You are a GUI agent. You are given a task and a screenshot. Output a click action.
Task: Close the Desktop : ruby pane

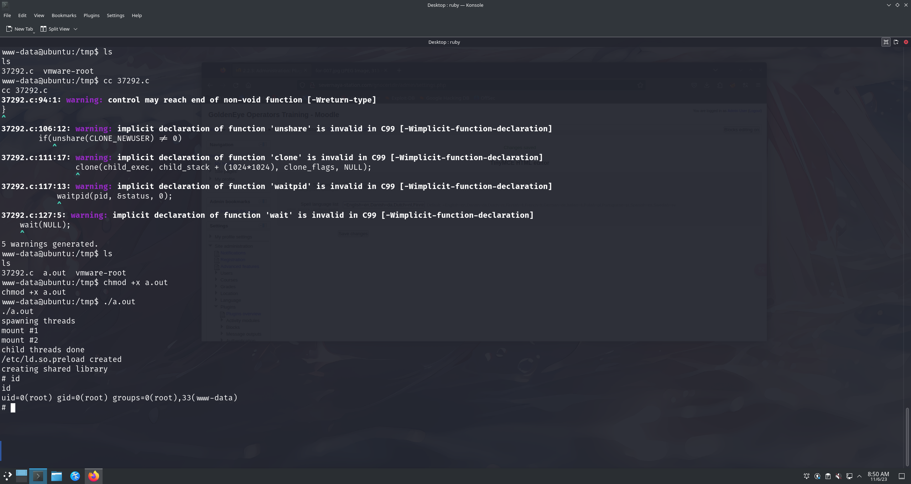[x=906, y=42]
